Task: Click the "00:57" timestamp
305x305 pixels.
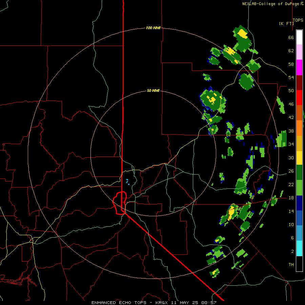Action: 209,303
